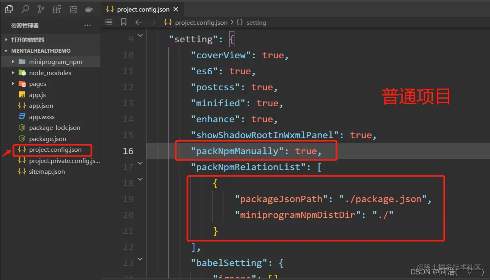490x280 pixels.
Task: Fold packNpmRelationList array at line 17
Action: [140, 163]
